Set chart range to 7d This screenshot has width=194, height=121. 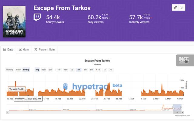click(x=72, y=70)
